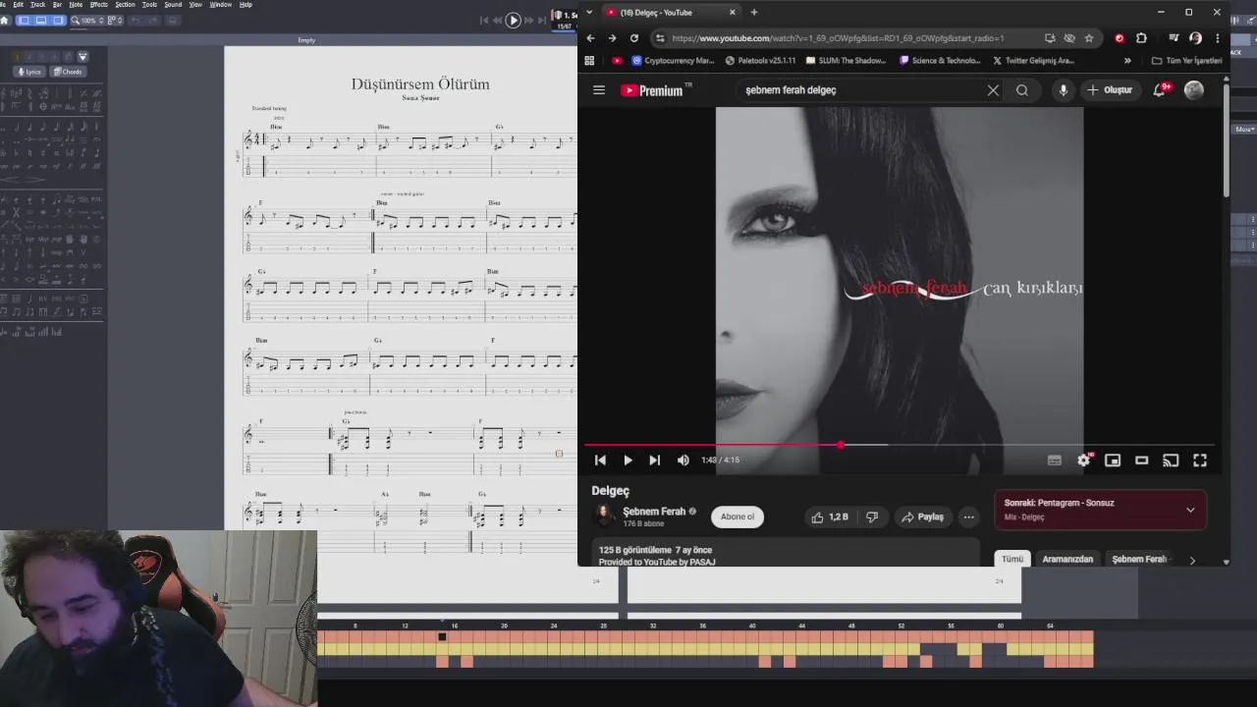Screen dimensions: 1257x707
Task: Select highlighted bar cell in timeline
Action: coord(442,636)
